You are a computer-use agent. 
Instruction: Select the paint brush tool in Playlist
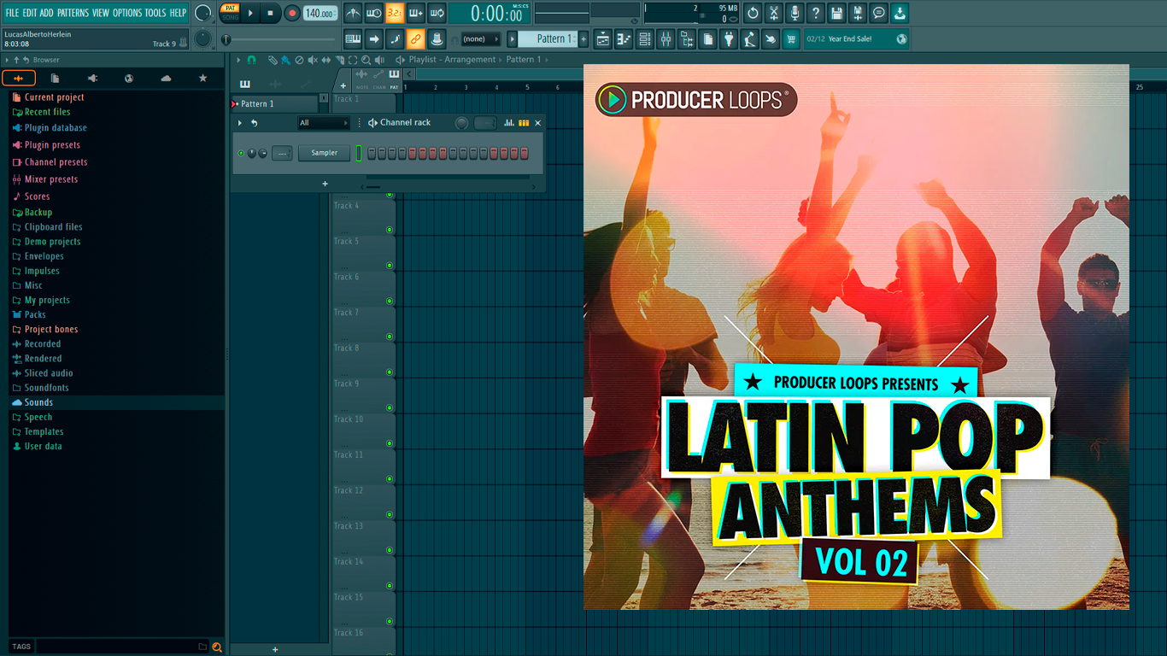tap(284, 60)
